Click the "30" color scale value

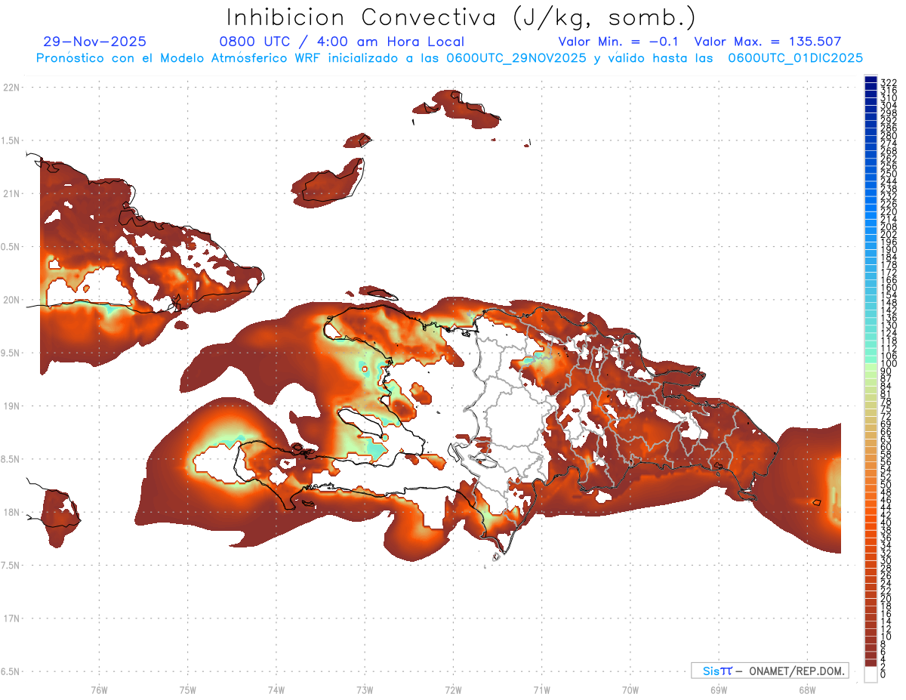[x=886, y=560]
